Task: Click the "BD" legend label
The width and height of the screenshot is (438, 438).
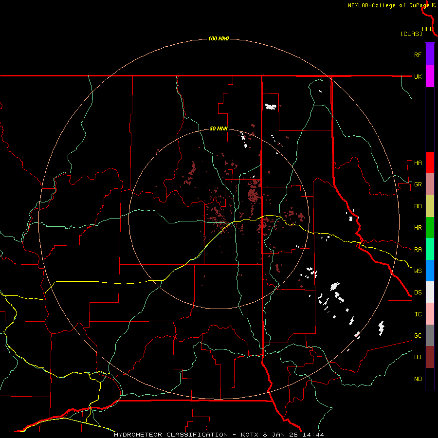Action: click(x=418, y=206)
